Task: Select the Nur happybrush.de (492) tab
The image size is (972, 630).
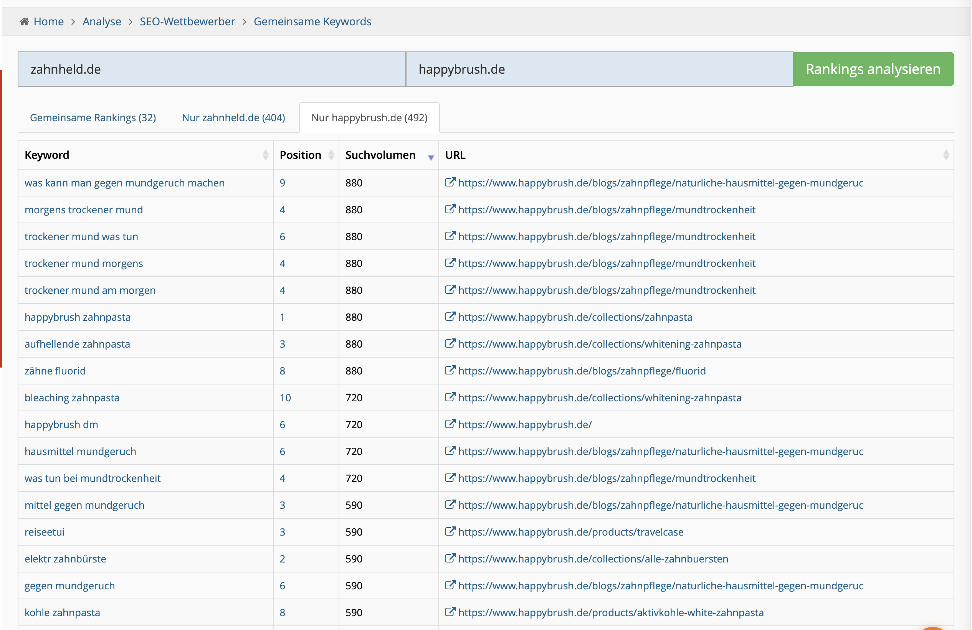Action: click(369, 117)
